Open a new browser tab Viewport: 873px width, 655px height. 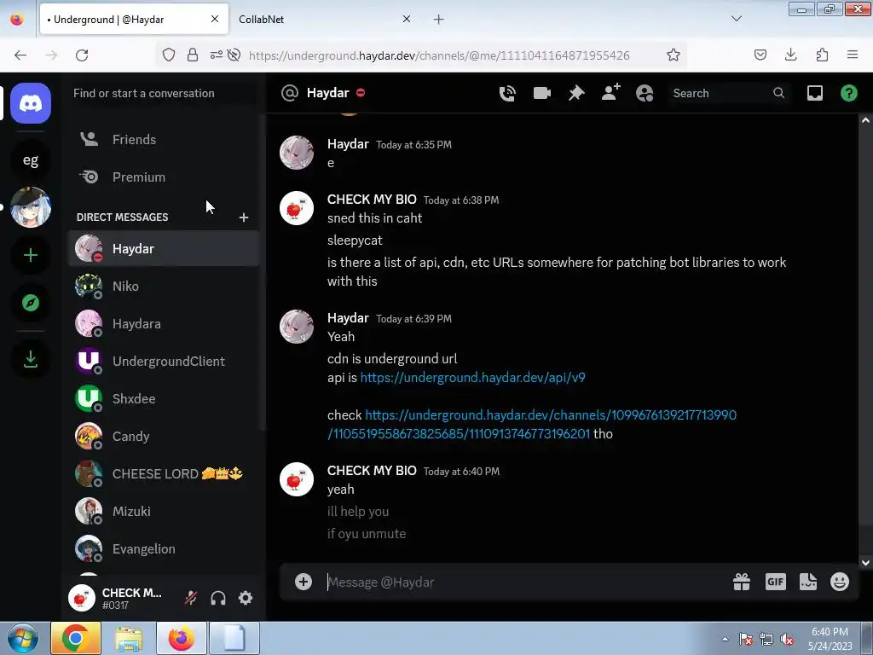(439, 19)
